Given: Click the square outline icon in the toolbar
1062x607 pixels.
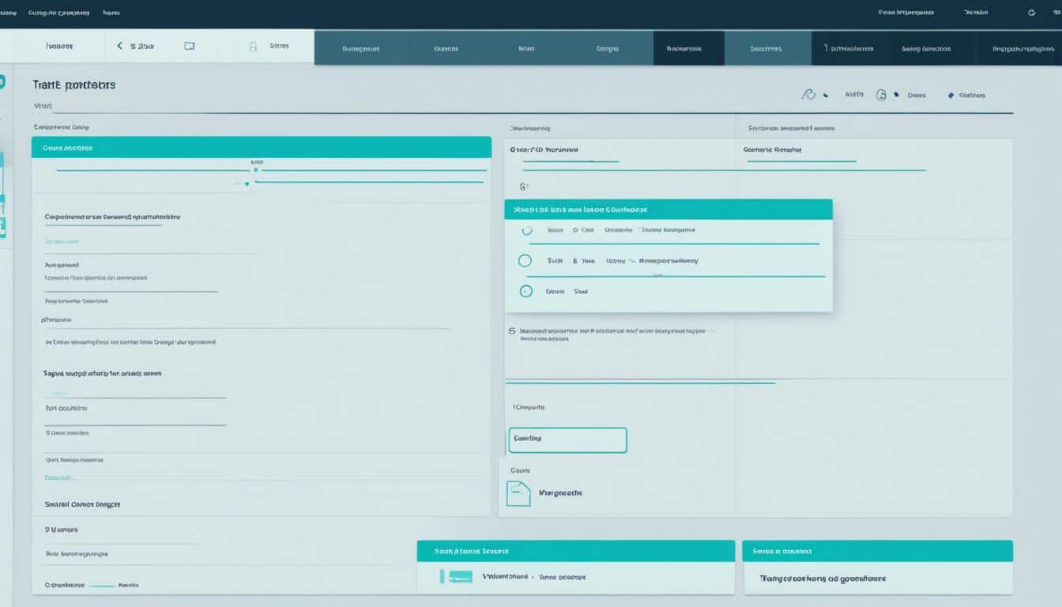Looking at the screenshot, I should (x=190, y=46).
